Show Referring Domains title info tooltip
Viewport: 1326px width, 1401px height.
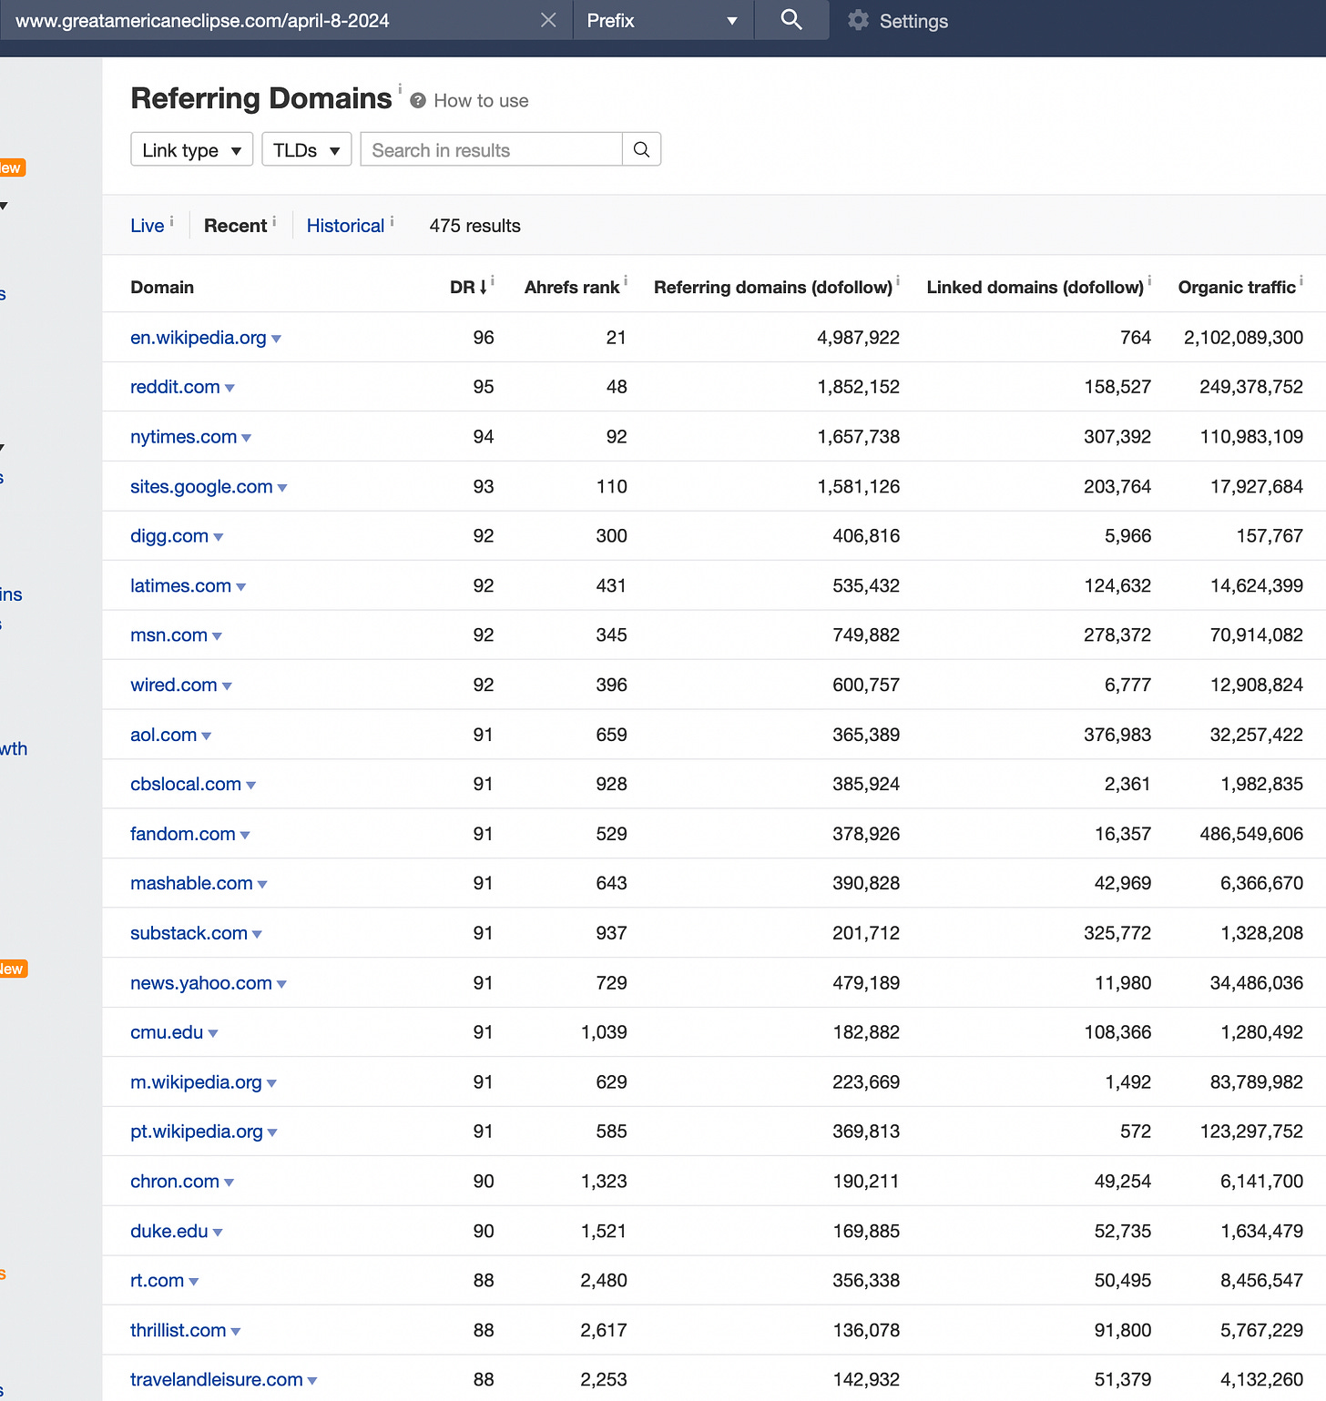[400, 88]
